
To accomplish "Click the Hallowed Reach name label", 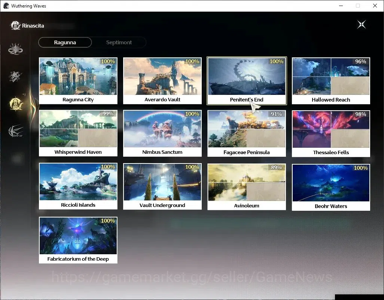I will (x=331, y=100).
